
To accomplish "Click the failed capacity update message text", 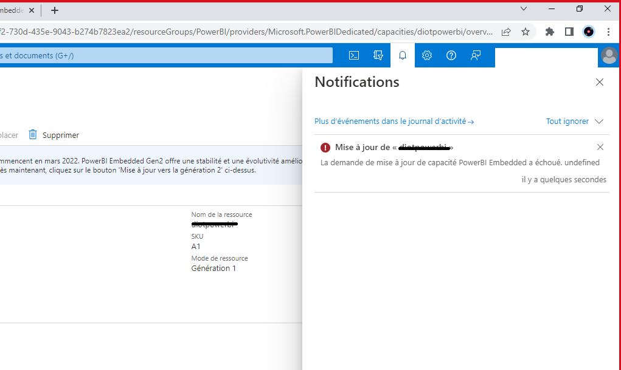I will tap(460, 163).
